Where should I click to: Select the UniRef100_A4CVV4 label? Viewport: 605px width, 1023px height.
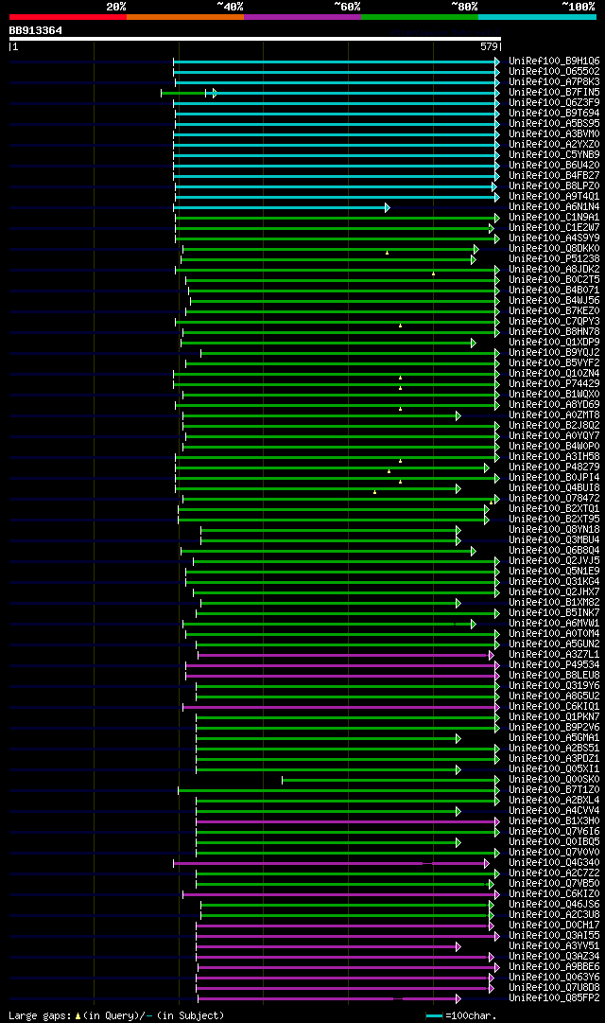554,811
